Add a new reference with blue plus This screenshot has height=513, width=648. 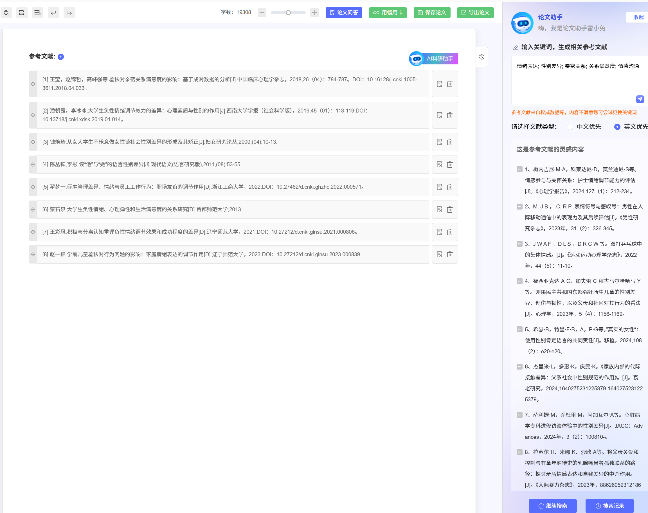61,57
